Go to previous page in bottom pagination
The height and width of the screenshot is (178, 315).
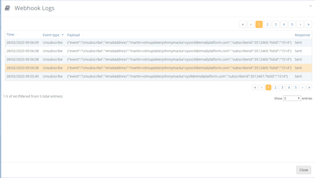(x=262, y=87)
